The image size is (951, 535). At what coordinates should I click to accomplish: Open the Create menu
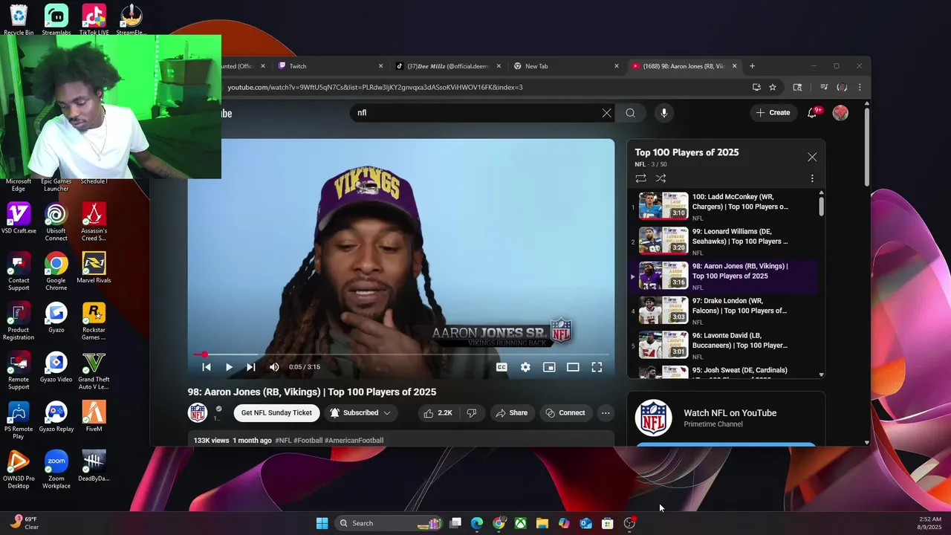click(773, 113)
